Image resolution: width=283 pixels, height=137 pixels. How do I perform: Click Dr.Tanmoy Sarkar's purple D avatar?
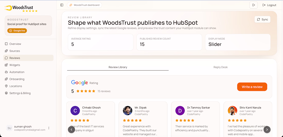coord(180,111)
